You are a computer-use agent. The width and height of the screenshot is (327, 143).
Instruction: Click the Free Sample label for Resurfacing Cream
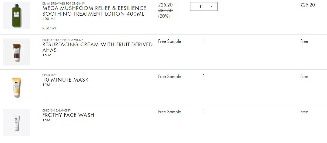170,41
